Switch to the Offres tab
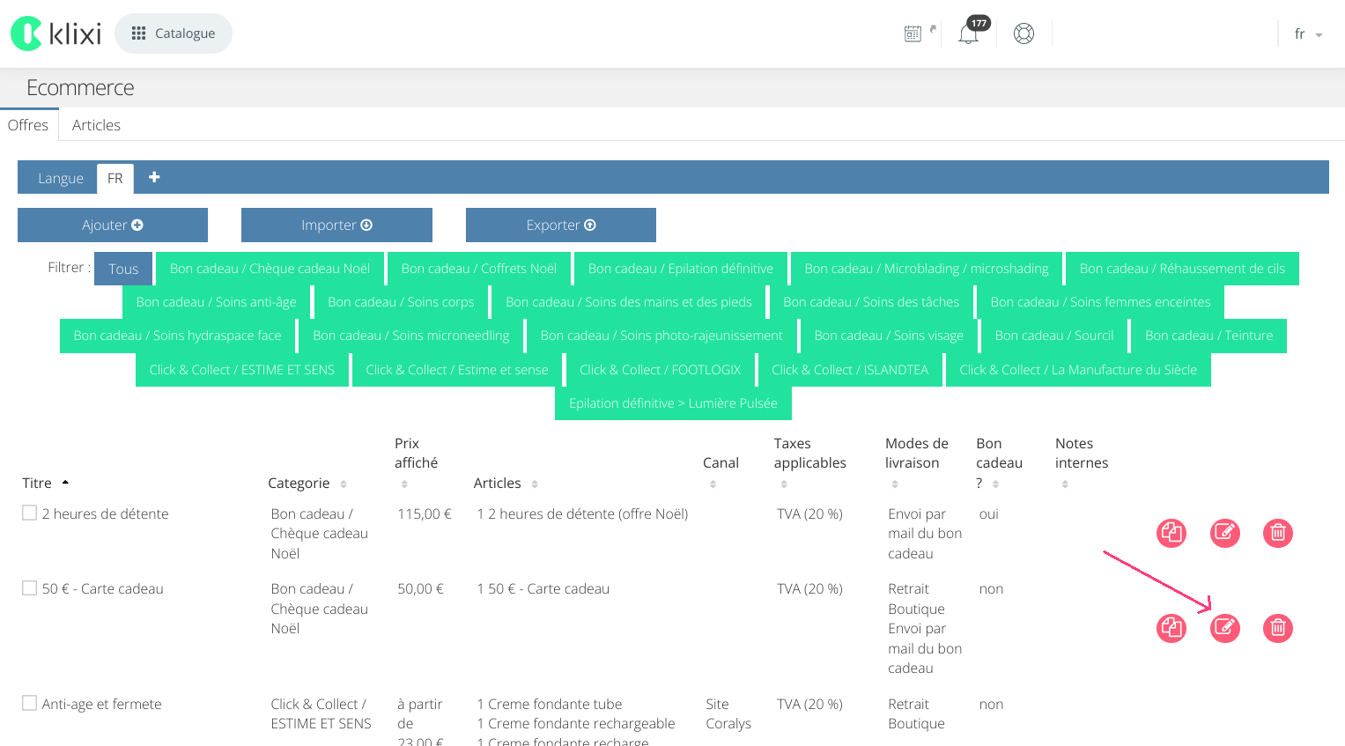The width and height of the screenshot is (1345, 746). 28,125
